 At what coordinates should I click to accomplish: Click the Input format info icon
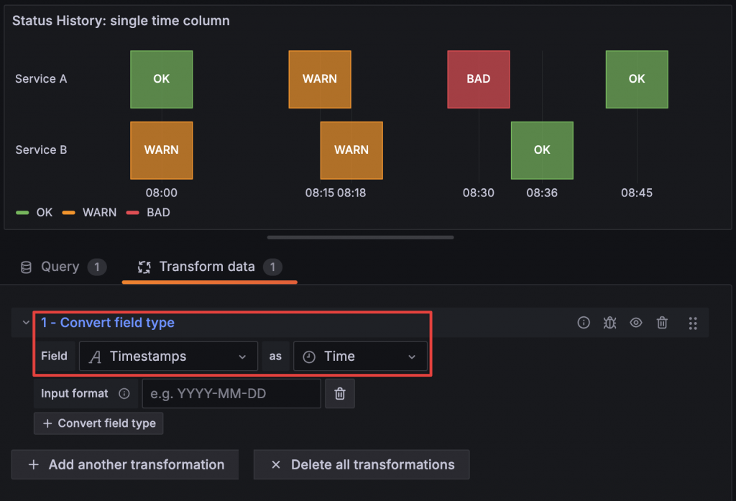point(124,394)
